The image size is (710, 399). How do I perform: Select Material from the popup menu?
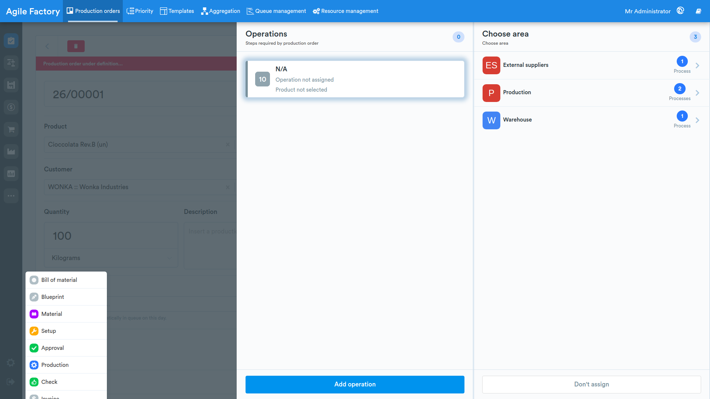pyautogui.click(x=66, y=314)
